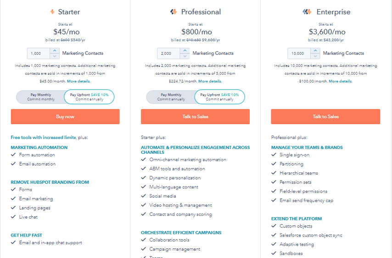
Task: Decrease Starter marketing contacts with down arrow
Action: coord(55,56)
